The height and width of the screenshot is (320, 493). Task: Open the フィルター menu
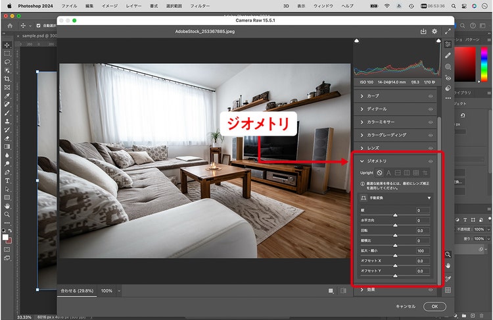pos(200,6)
